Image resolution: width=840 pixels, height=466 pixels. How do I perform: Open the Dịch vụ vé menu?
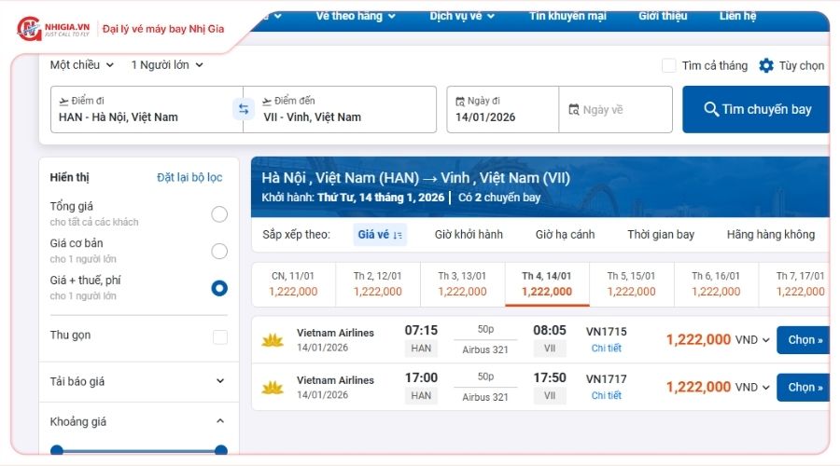pos(462,16)
